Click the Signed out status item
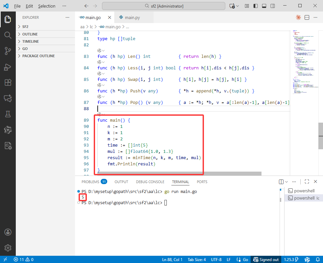 [x=266, y=259]
